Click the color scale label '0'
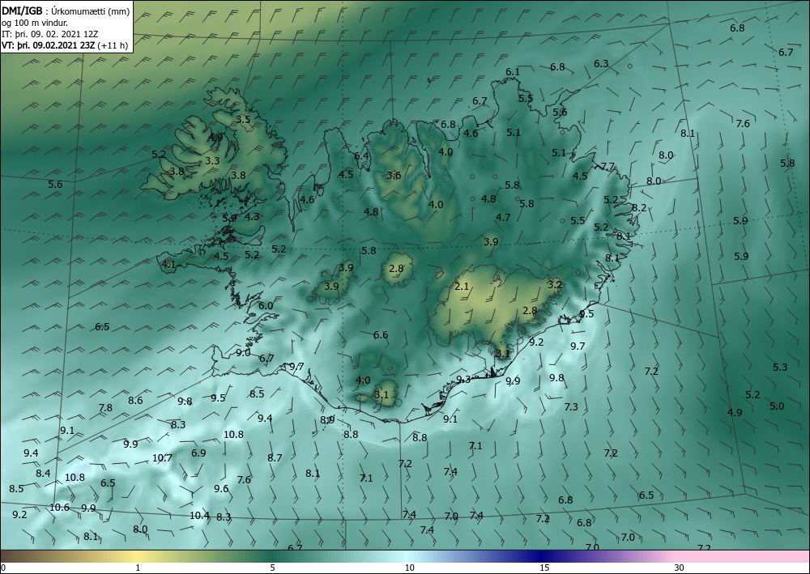The image size is (810, 574). [3, 568]
